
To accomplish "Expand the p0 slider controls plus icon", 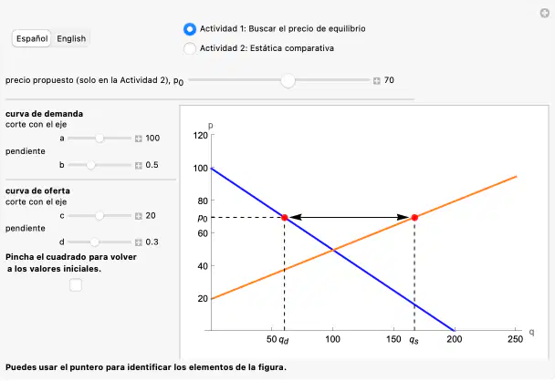I will [x=377, y=81].
